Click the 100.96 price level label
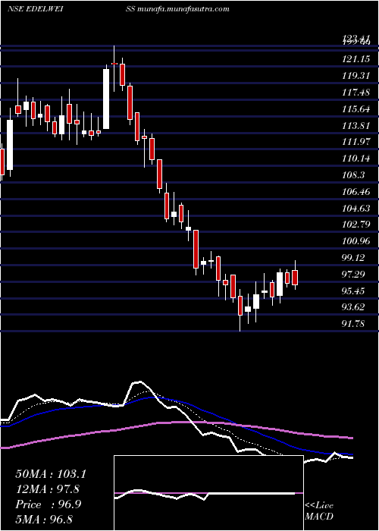 pyautogui.click(x=356, y=241)
